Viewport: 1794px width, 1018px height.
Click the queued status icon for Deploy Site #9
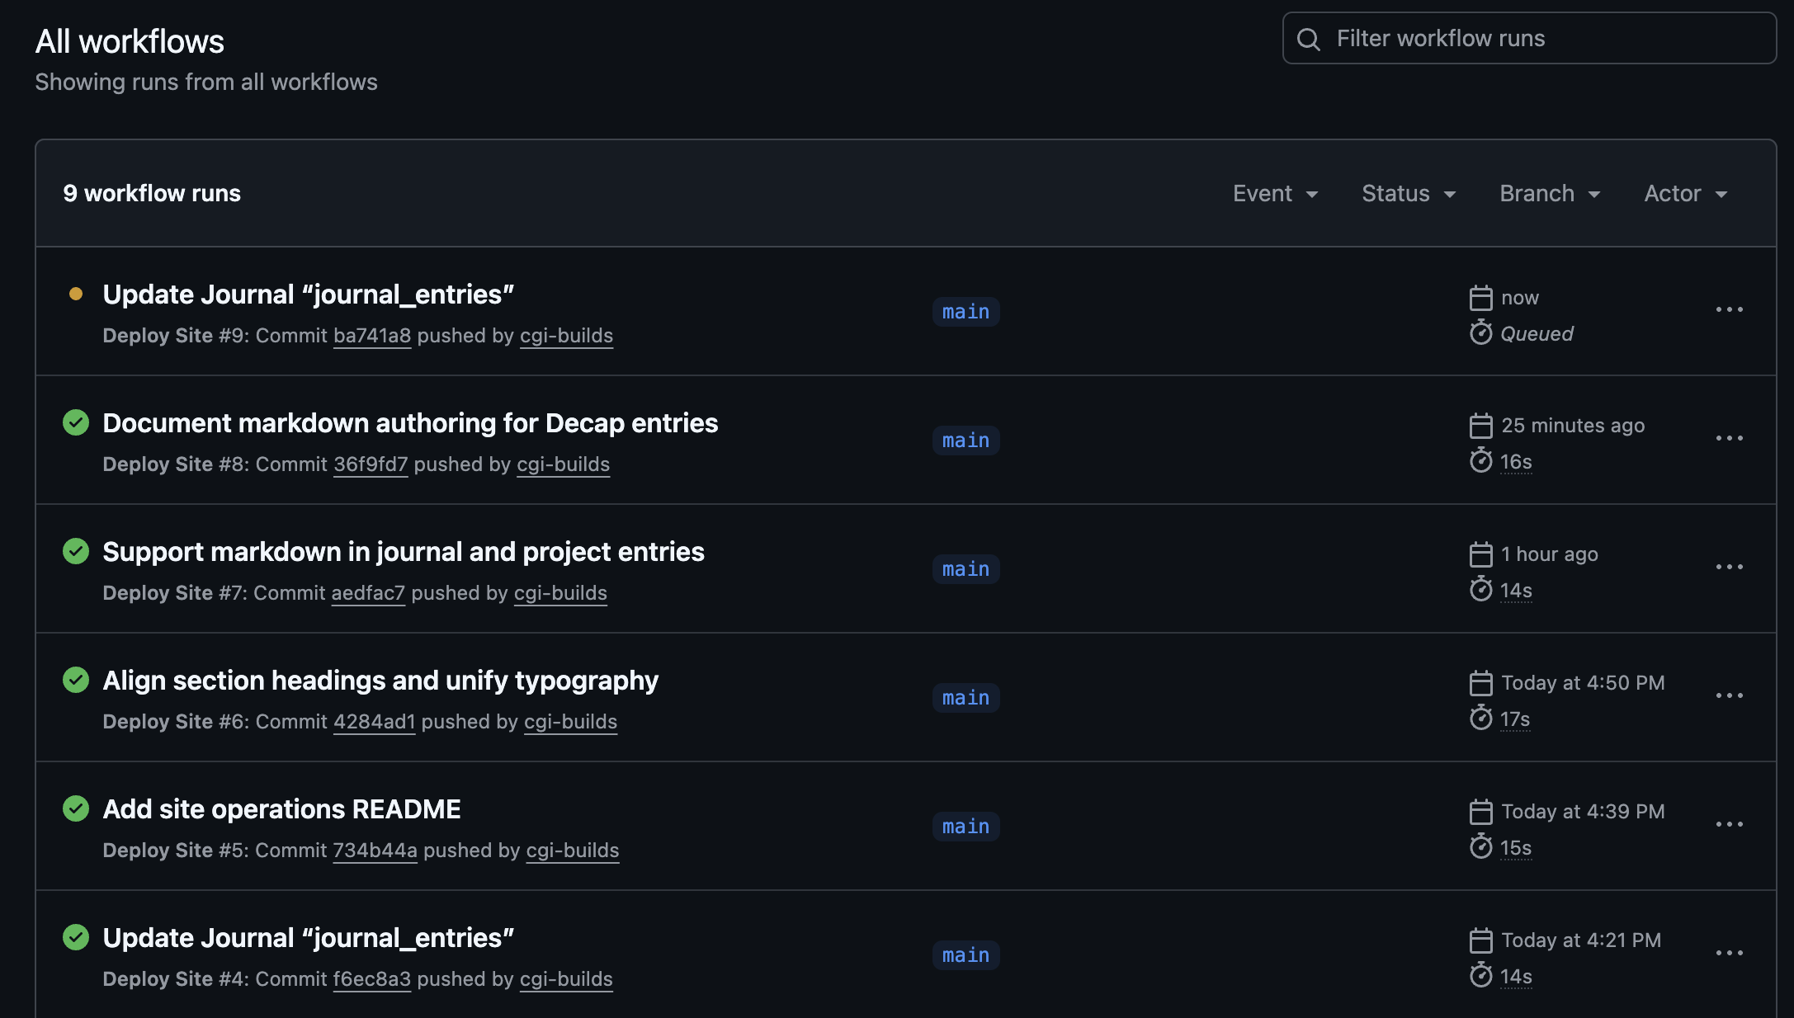pos(76,294)
